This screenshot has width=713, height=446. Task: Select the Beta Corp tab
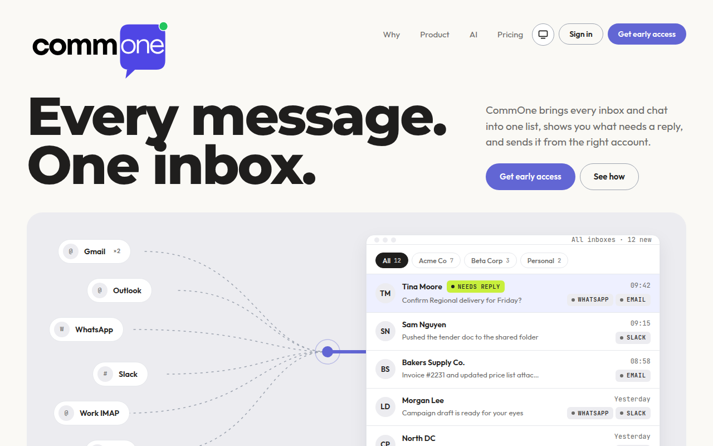tap(490, 260)
